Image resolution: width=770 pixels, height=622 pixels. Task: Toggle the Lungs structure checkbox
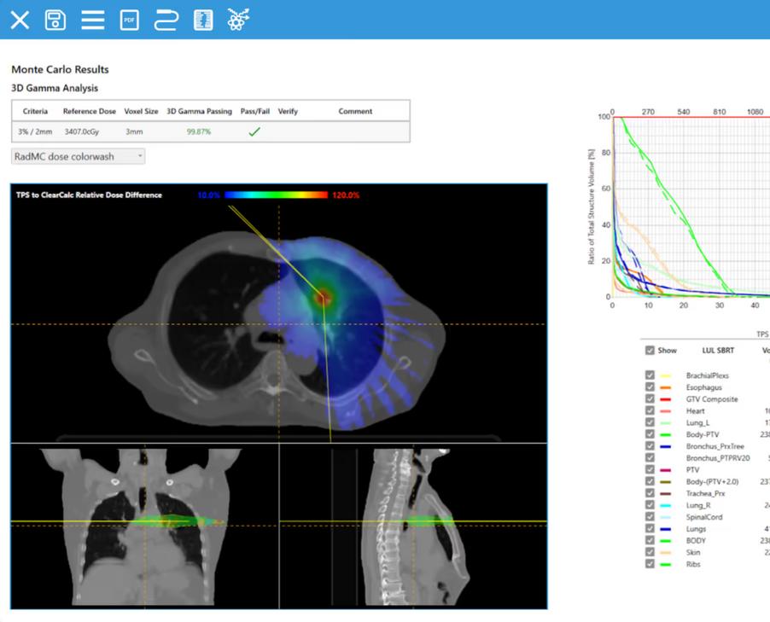(x=650, y=528)
